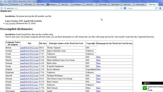Viewport: 163px width, 92px height.
Task: Download the Spanish aspell-es dictionary file
Action: (x=29, y=76)
